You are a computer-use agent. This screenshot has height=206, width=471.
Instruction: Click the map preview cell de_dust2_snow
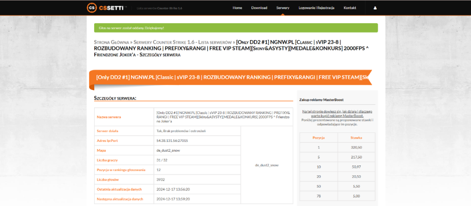[x=267, y=165]
